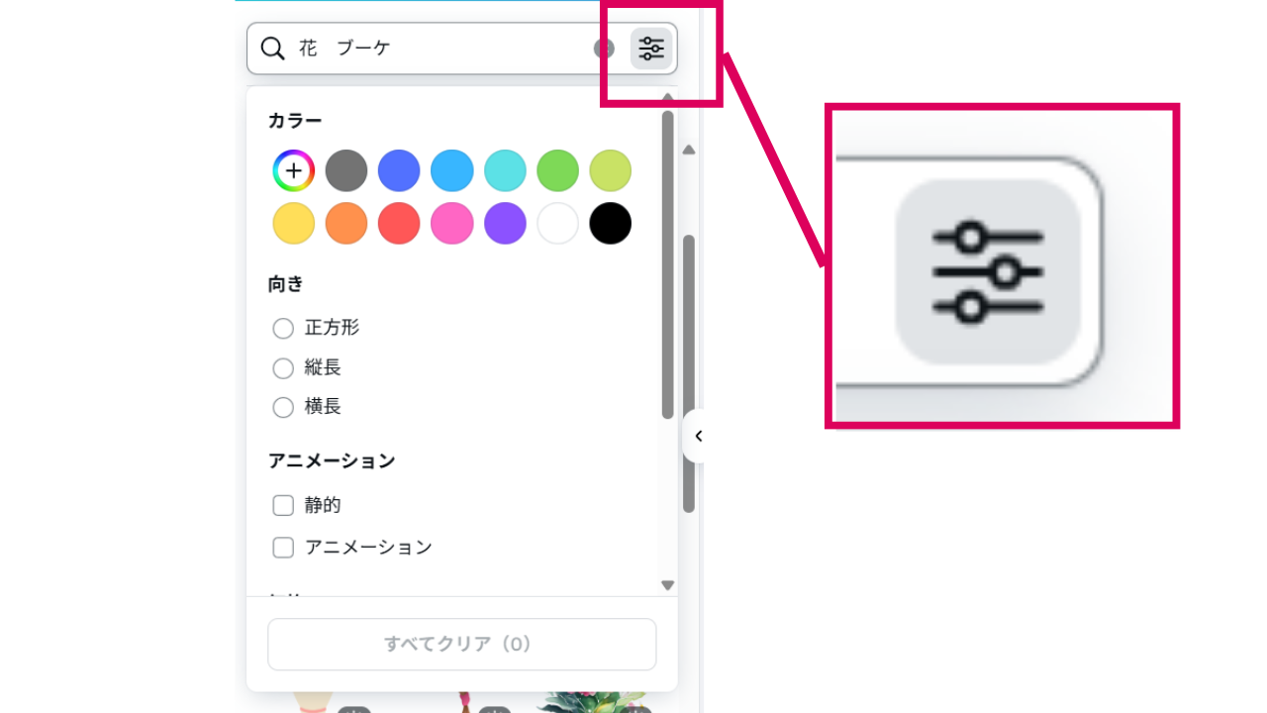Select the white color swatch
Image resolution: width=1267 pixels, height=713 pixels.
tap(557, 224)
